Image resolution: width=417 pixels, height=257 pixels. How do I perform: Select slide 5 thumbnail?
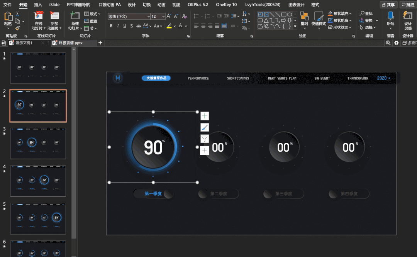point(38,218)
